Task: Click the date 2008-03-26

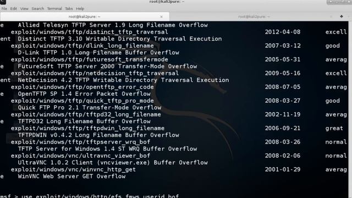Action: click(x=283, y=142)
